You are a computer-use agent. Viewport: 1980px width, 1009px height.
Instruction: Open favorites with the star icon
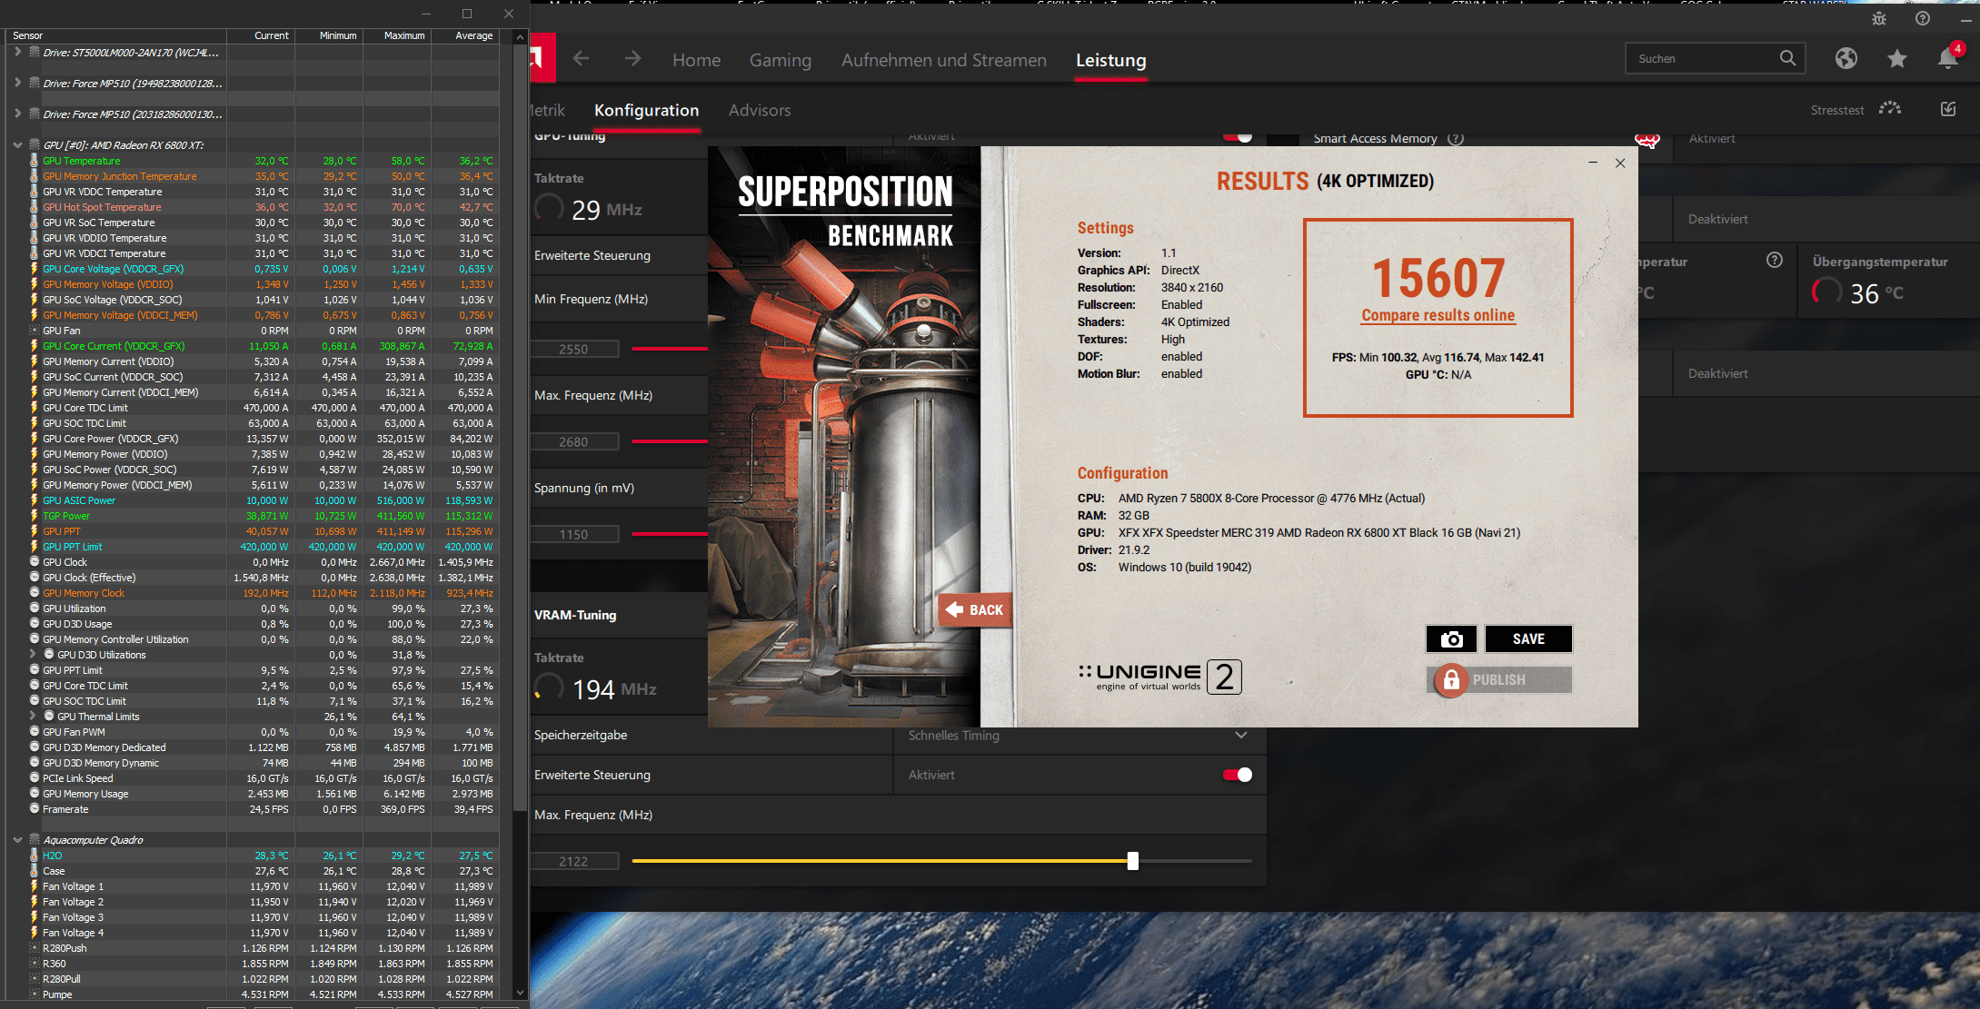tap(1896, 58)
